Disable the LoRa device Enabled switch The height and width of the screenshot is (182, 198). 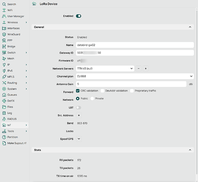click(79, 16)
